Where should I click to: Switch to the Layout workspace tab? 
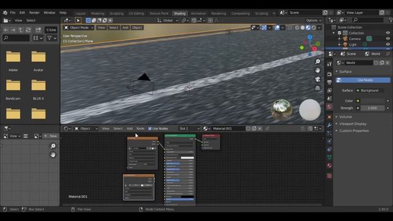click(x=80, y=14)
